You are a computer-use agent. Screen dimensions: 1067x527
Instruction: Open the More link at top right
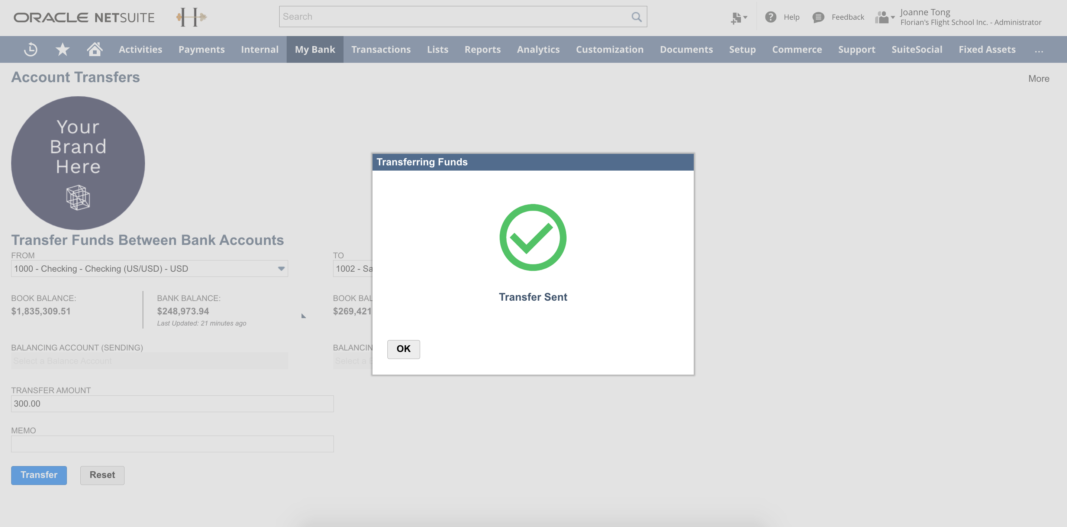[x=1038, y=79]
